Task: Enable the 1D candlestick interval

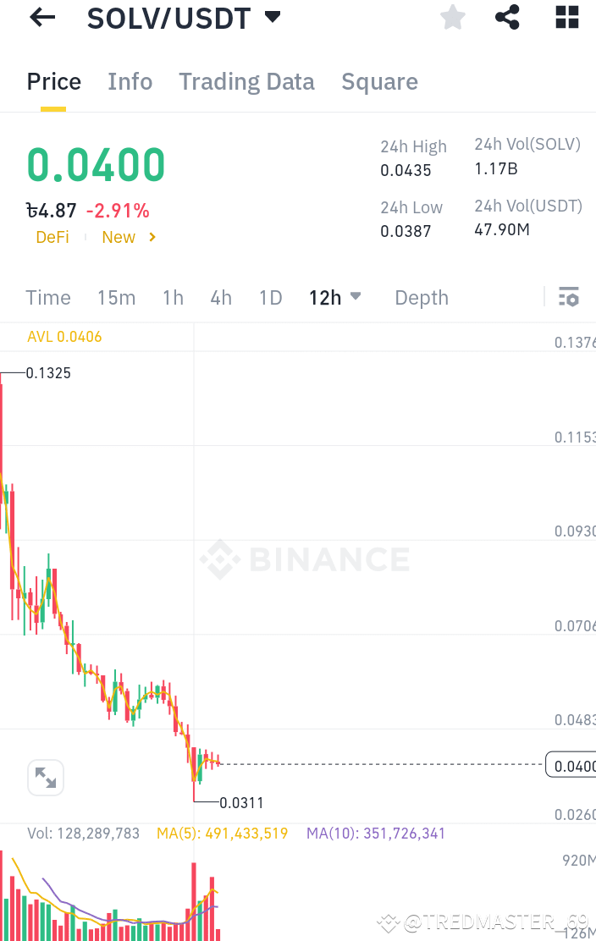Action: click(270, 297)
